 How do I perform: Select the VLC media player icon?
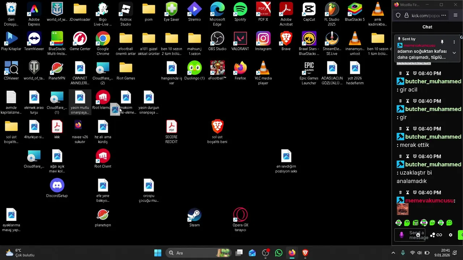tap(263, 73)
